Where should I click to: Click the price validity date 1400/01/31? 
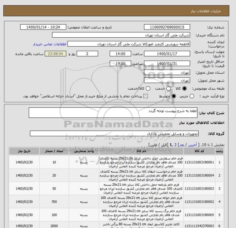167,63
